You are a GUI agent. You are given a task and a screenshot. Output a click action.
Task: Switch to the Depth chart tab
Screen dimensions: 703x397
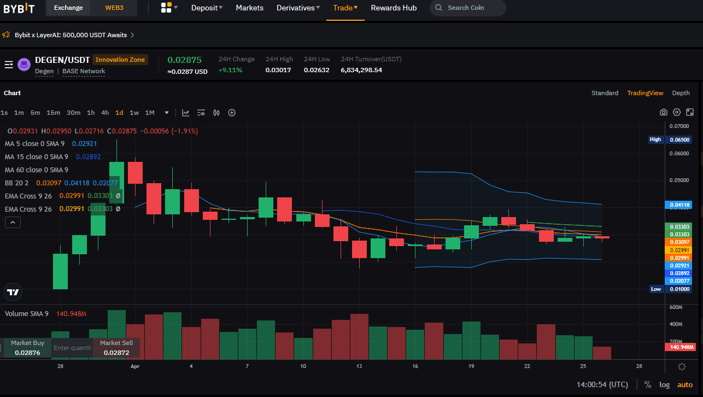click(681, 93)
